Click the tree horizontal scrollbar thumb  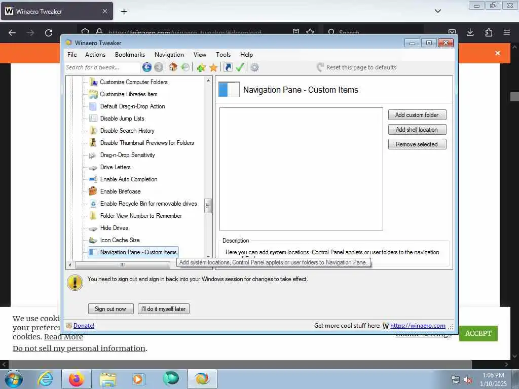(123, 265)
